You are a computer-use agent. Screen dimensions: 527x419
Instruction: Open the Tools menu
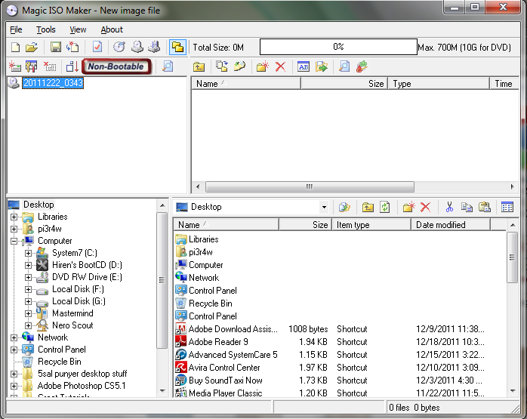(46, 29)
